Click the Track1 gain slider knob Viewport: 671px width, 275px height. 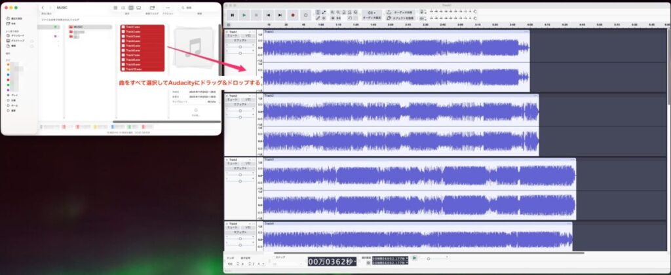tap(240, 46)
